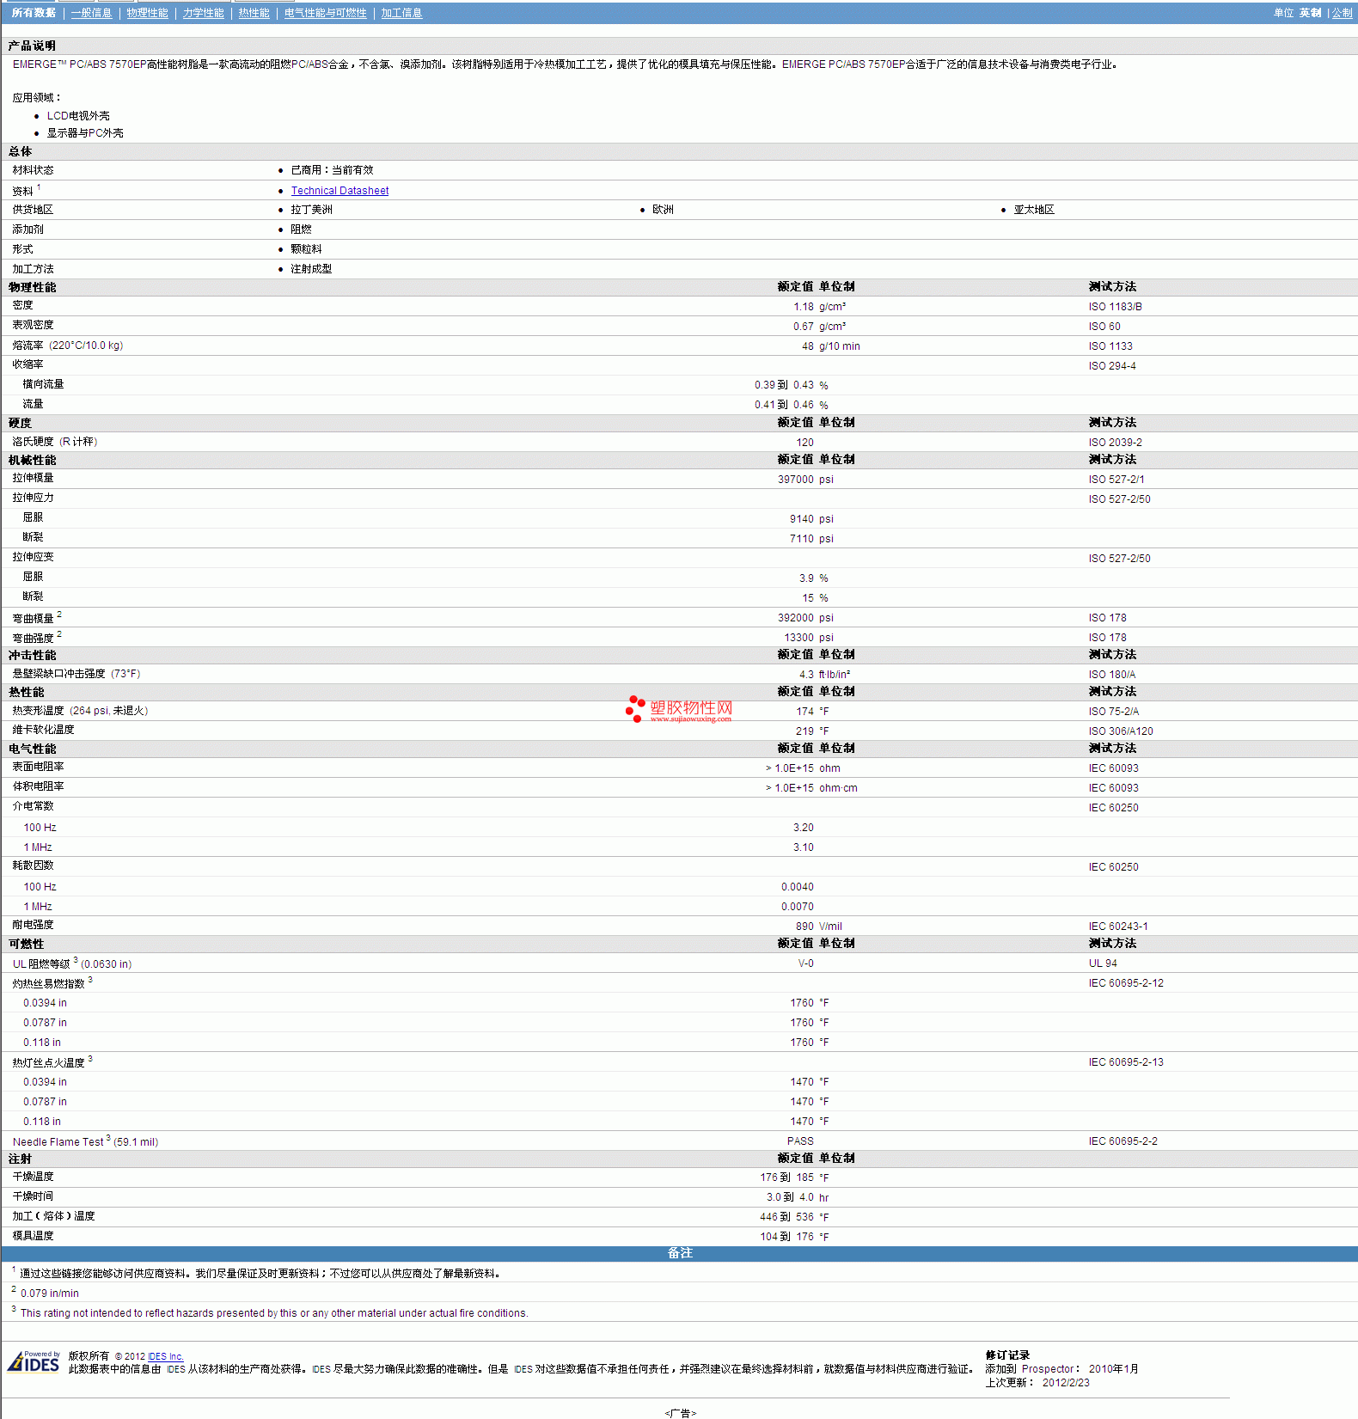This screenshot has height=1419, width=1358.
Task: Click the UL 94 test method
Action: (x=1103, y=963)
